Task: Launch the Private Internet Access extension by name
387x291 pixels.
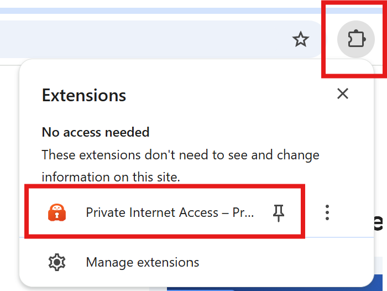Action: coord(170,212)
